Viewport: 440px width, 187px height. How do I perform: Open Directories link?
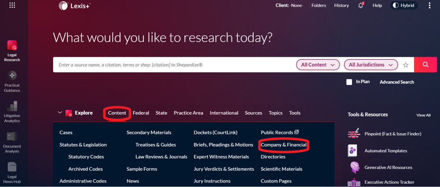pyautogui.click(x=273, y=157)
